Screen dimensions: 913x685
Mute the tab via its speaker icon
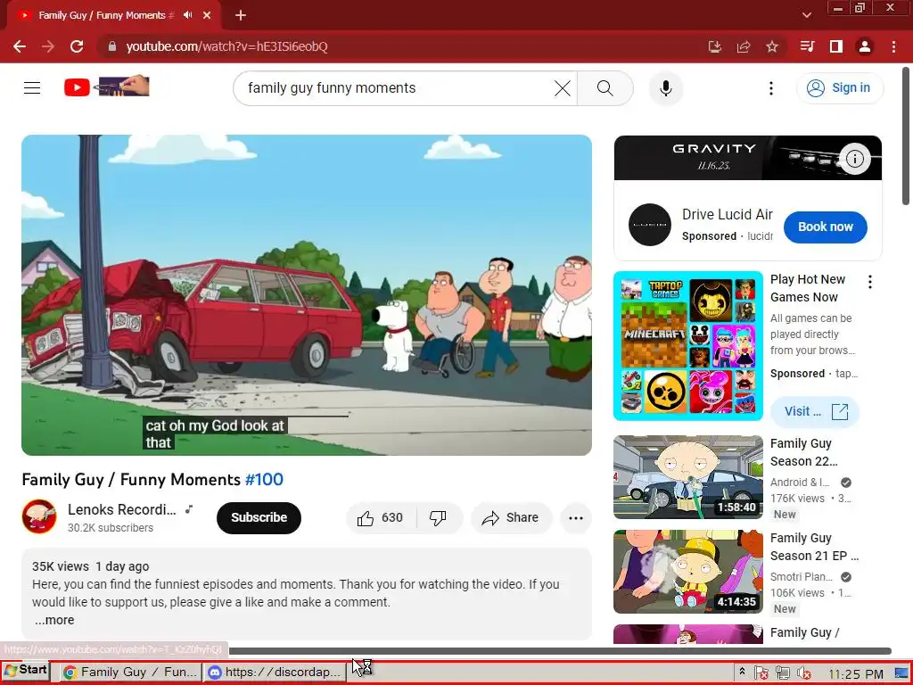pyautogui.click(x=187, y=15)
